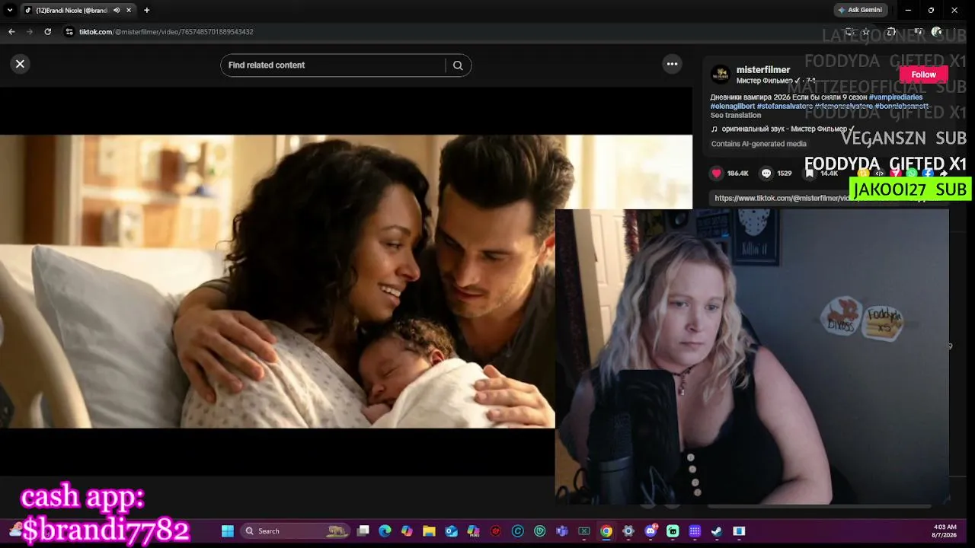Viewport: 975px width, 548px height.
Task: Close the TikTok video viewer
Action: point(21,64)
